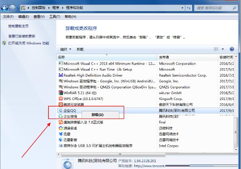Image resolution: width=241 pixels, height=169 pixels.
Task: Click vertical scrollbar down arrow
Action: pos(236,149)
